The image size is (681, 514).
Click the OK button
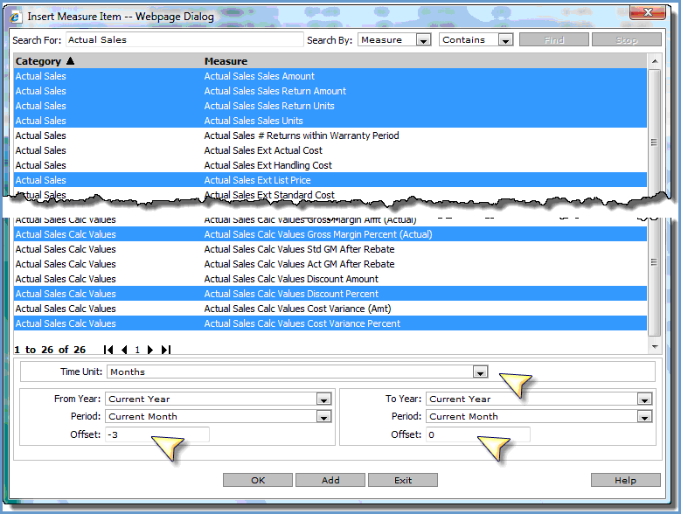coord(257,480)
